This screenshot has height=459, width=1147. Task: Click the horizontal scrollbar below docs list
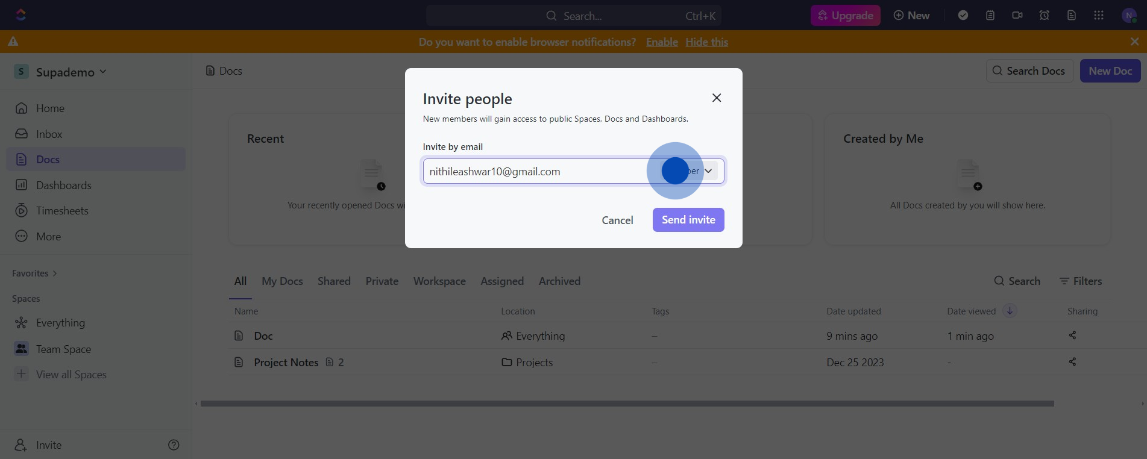627,404
